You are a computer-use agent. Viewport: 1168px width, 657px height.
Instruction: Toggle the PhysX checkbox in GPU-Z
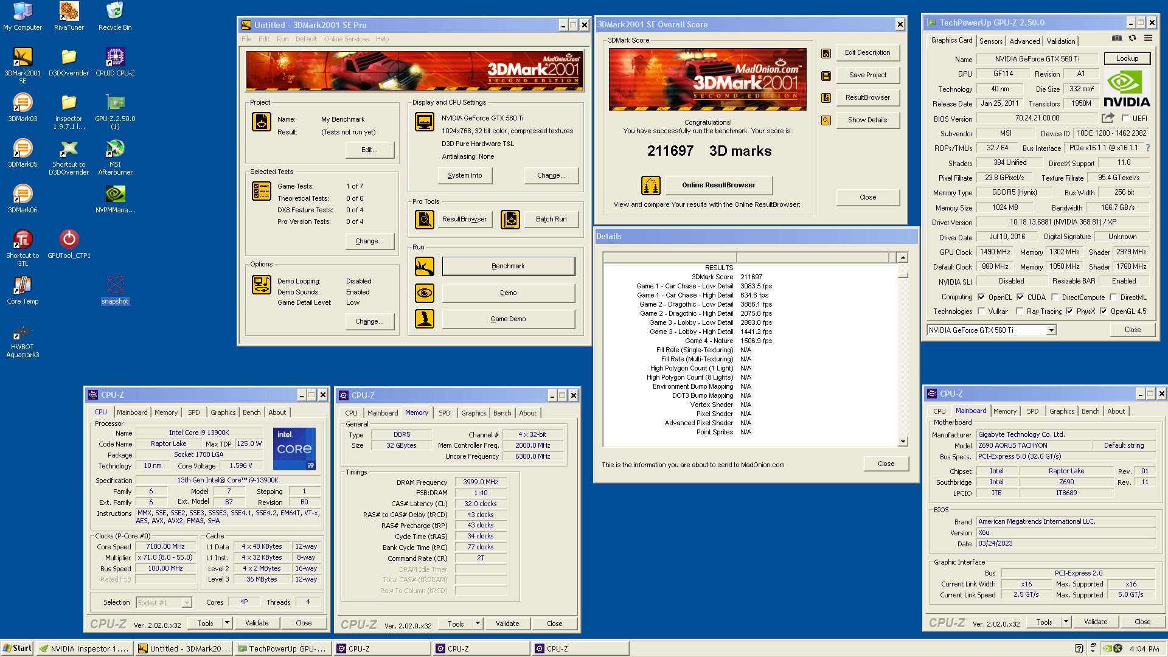click(x=1069, y=311)
